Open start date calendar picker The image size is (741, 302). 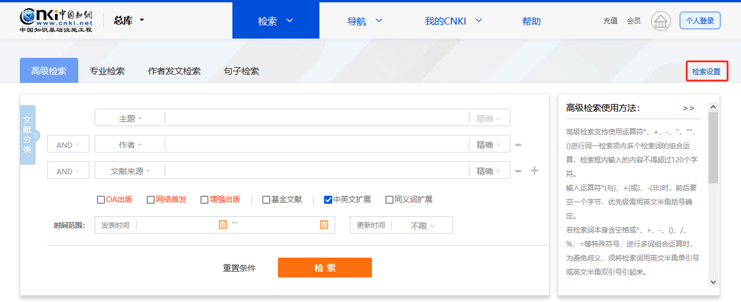click(x=222, y=225)
